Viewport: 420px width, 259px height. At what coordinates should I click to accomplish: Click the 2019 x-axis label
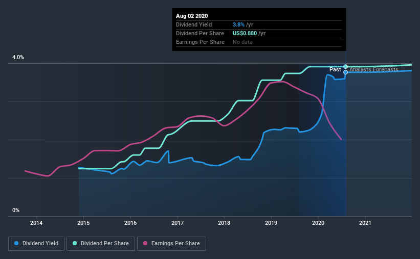click(271, 223)
